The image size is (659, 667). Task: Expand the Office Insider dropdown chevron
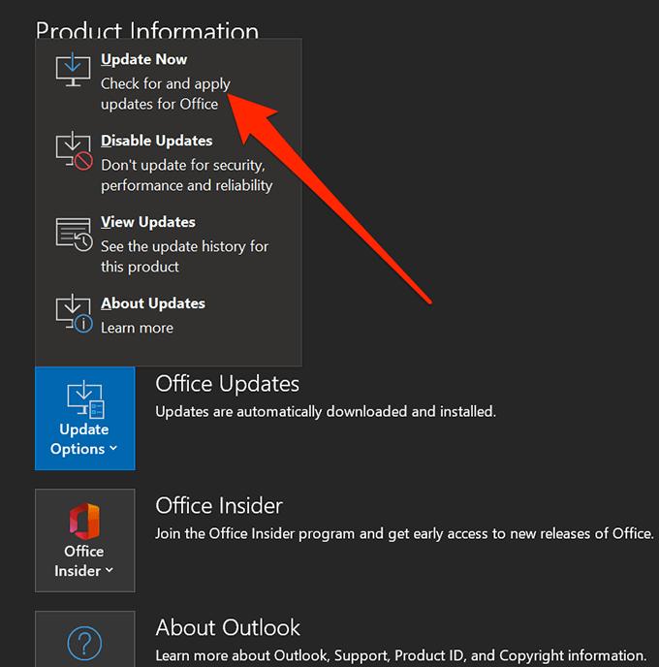pyautogui.click(x=110, y=571)
